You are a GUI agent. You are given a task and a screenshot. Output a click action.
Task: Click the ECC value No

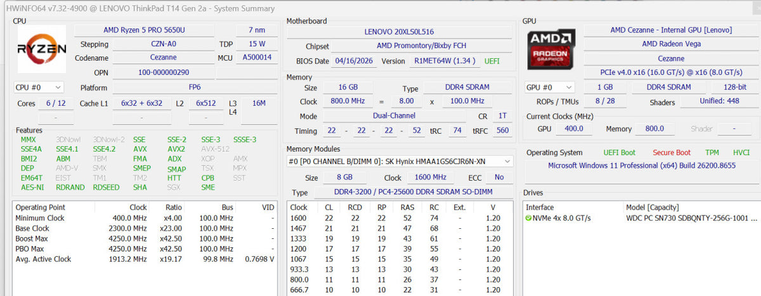(x=499, y=178)
